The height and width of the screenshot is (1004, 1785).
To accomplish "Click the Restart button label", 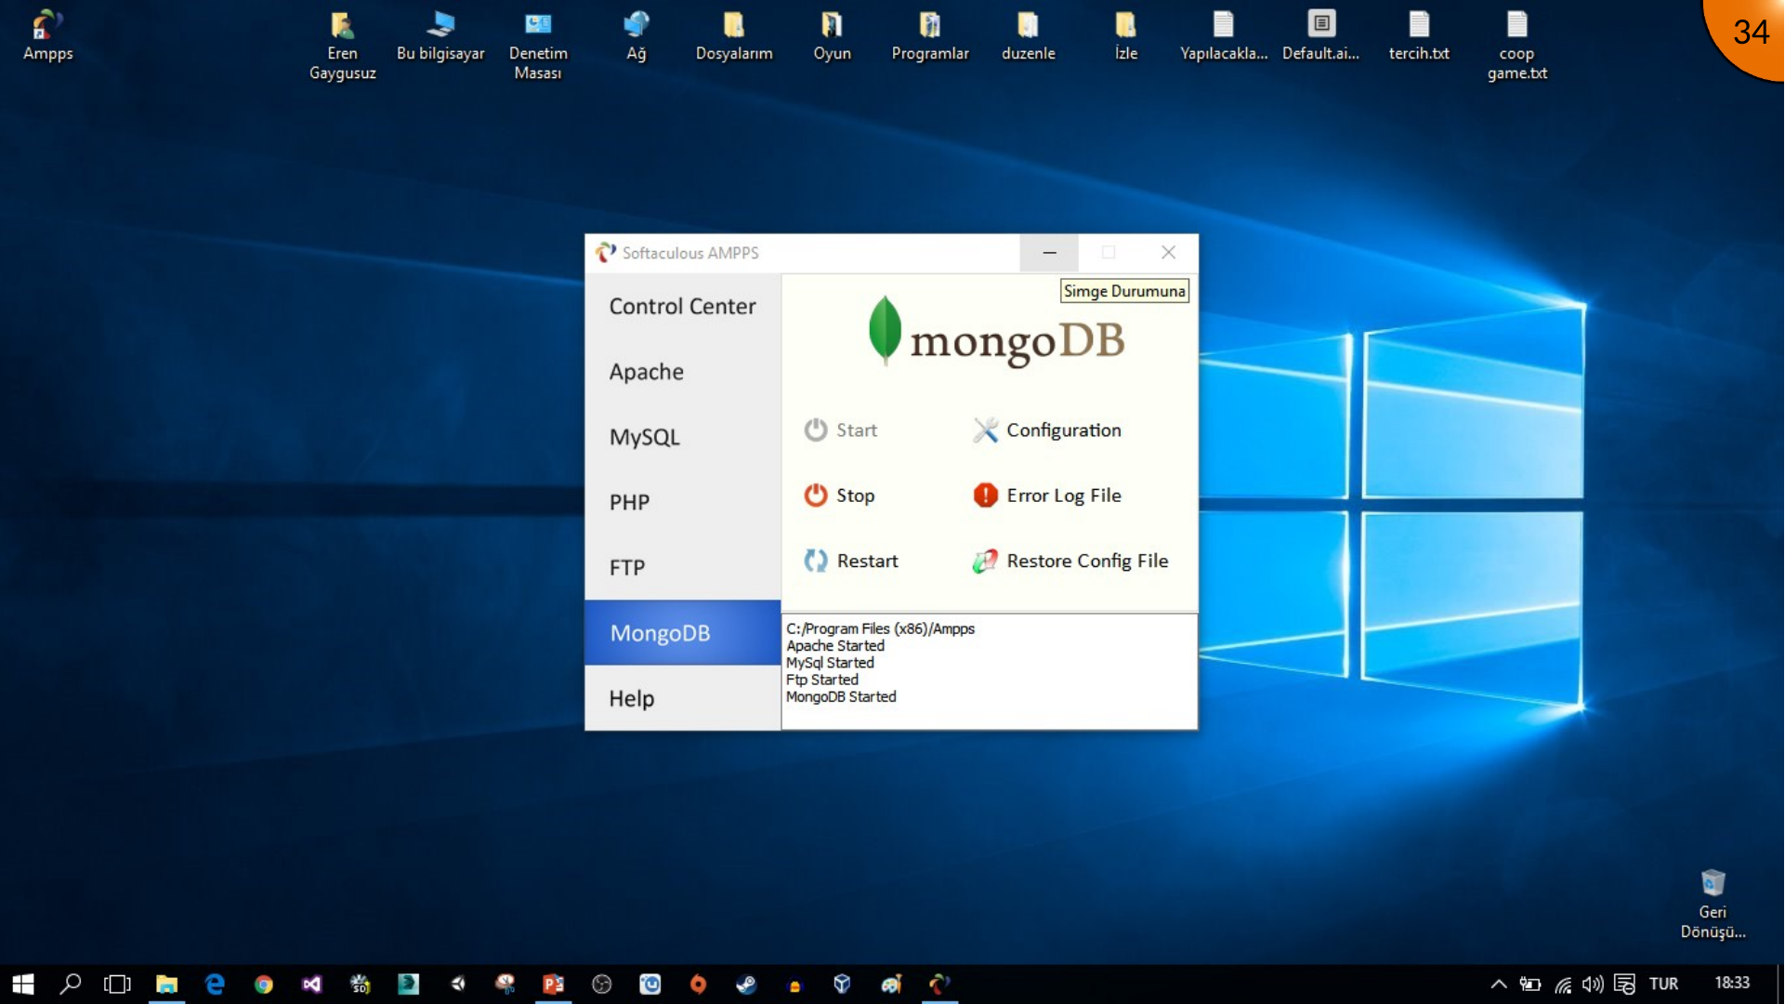I will [867, 561].
